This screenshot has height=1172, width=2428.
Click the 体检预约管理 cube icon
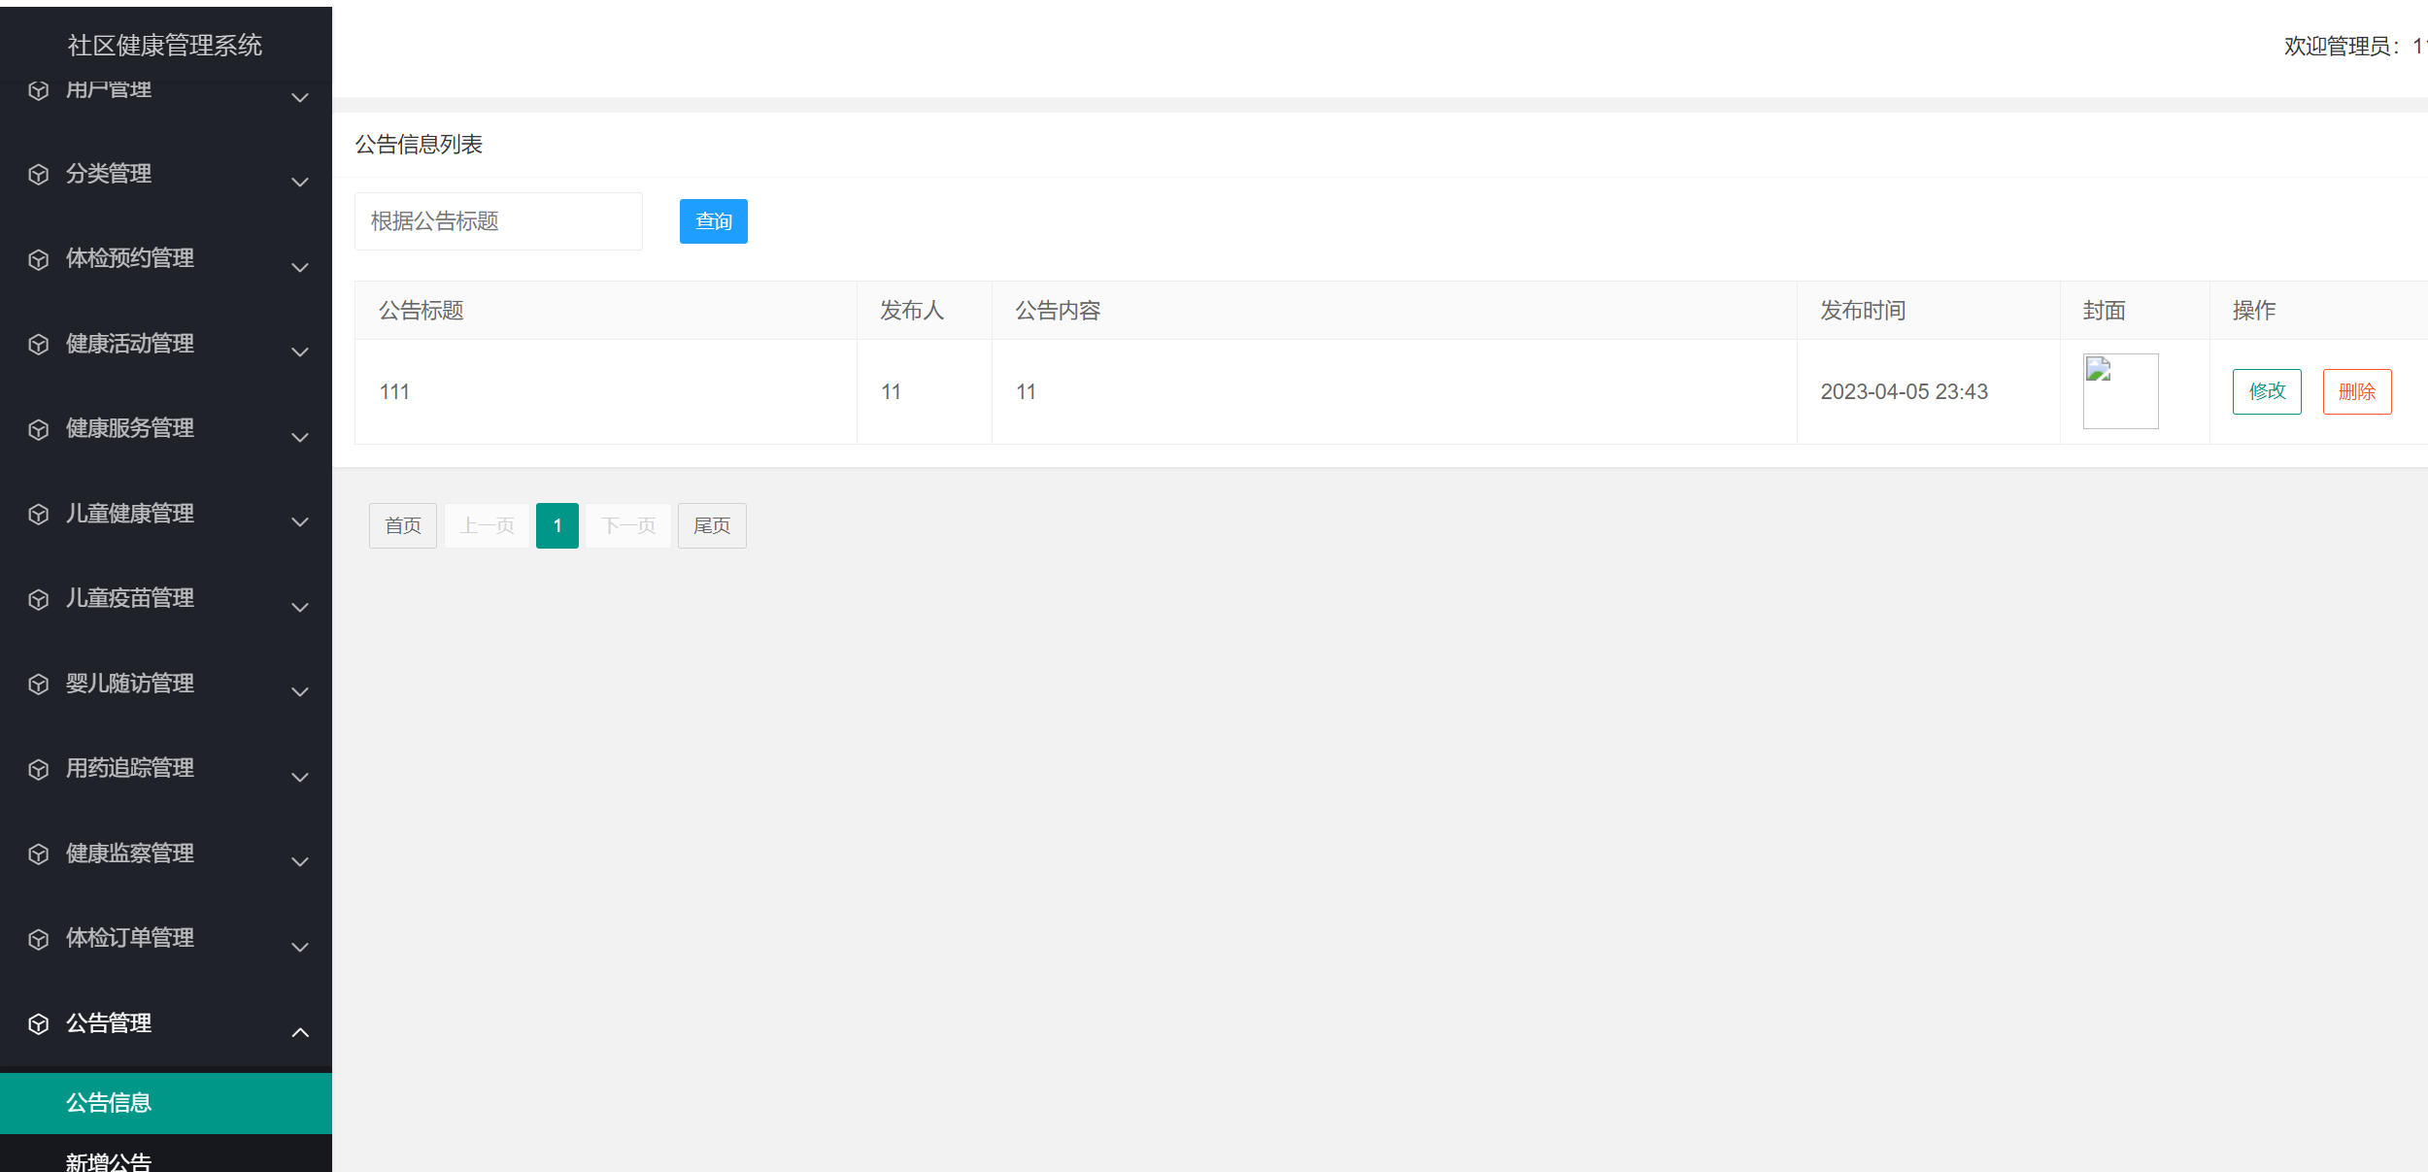click(x=38, y=260)
